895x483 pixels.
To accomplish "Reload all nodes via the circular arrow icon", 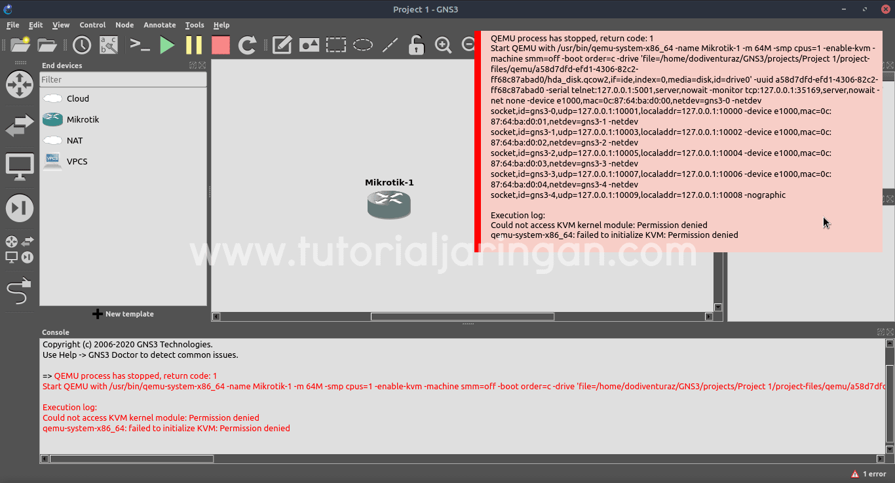I will tap(248, 45).
